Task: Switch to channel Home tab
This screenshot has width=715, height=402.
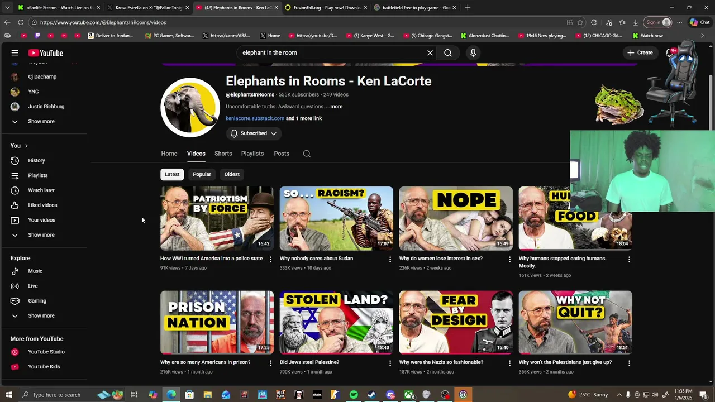Action: (x=169, y=154)
